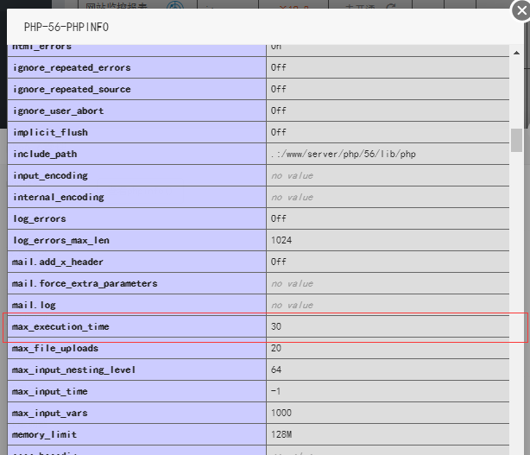Click the scrollbar up arrow

[516, 53]
